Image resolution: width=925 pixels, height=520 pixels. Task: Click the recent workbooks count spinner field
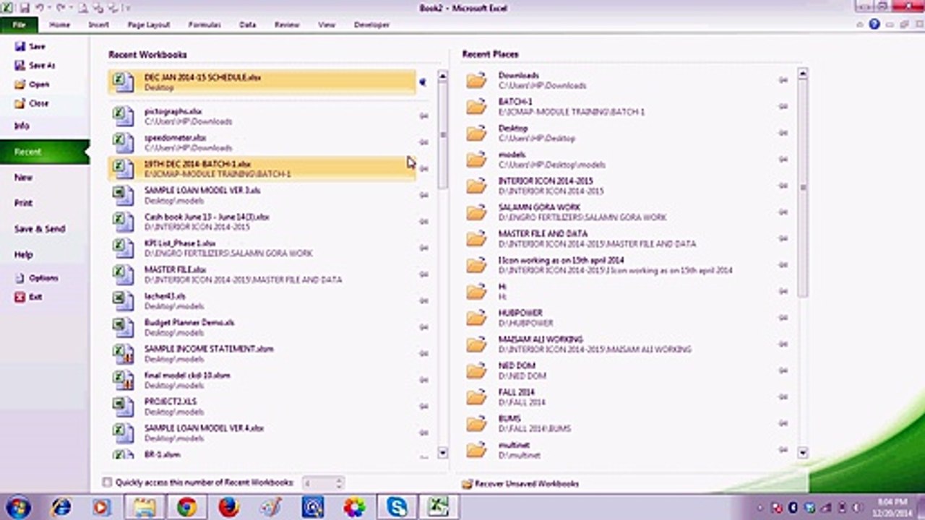[322, 482]
